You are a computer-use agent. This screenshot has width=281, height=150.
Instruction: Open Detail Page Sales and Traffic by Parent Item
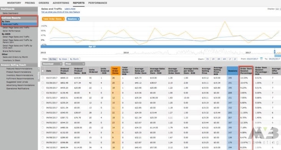point(17,41)
